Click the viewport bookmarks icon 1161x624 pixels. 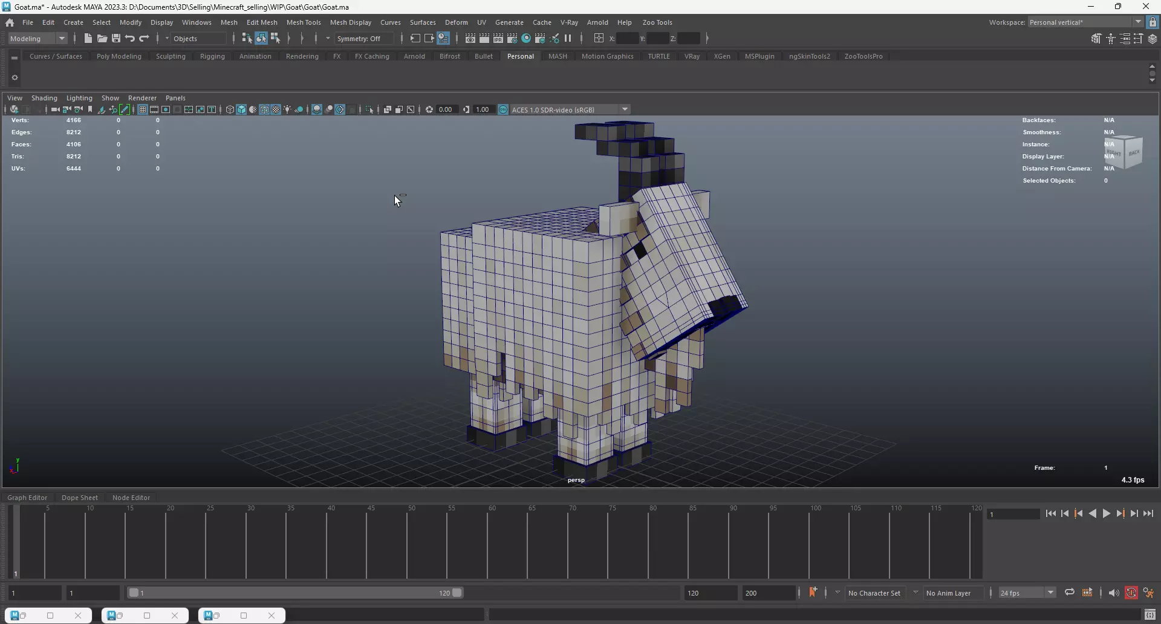[x=90, y=109]
